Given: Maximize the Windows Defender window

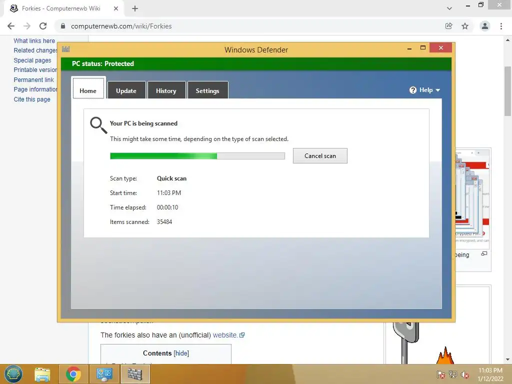Looking at the screenshot, I should 423,48.
